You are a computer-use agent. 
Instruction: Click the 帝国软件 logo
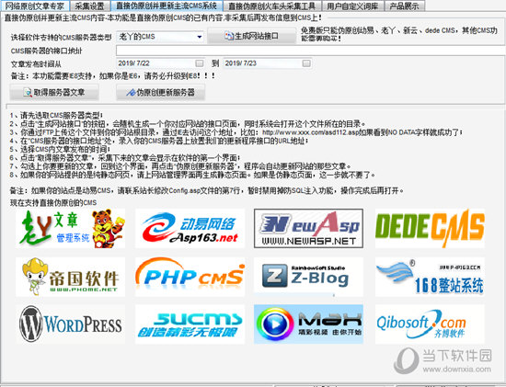[71, 277]
